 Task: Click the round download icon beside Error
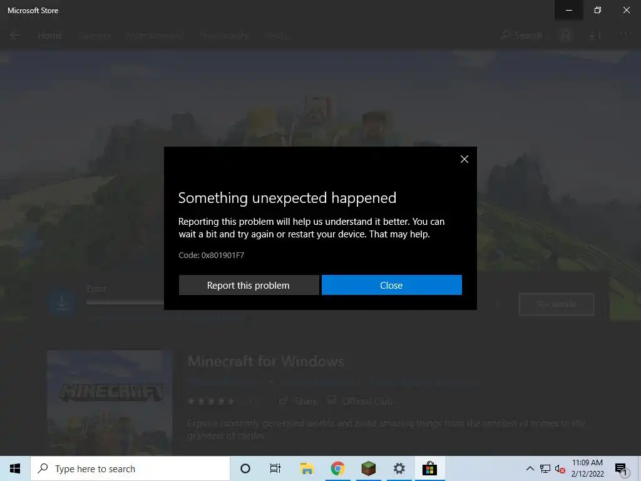point(62,303)
